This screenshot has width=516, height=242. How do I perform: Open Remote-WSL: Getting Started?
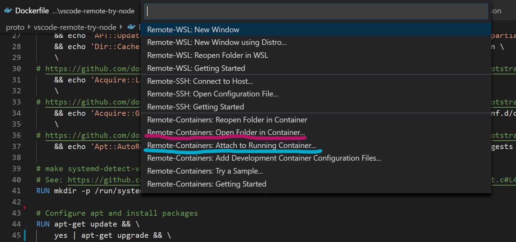tap(316, 68)
